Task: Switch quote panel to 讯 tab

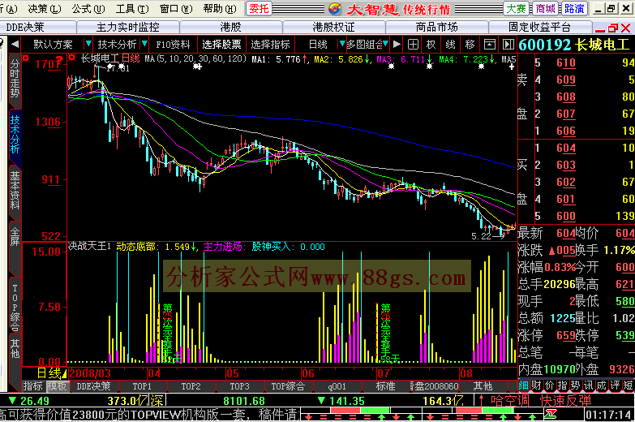Action: [589, 385]
